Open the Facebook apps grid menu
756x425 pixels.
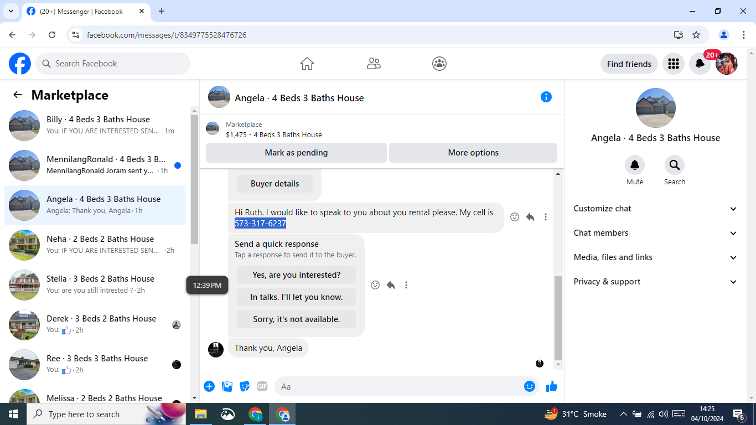click(x=674, y=64)
